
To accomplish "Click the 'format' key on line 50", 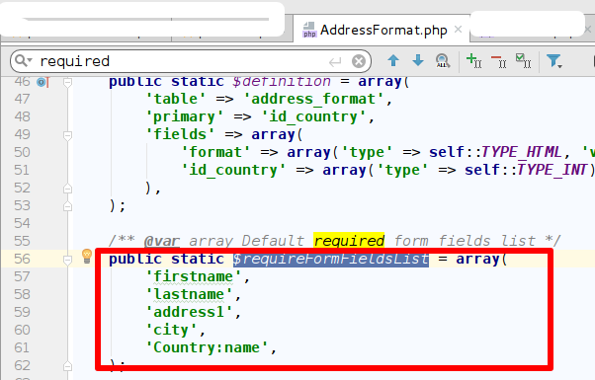I will [x=215, y=152].
